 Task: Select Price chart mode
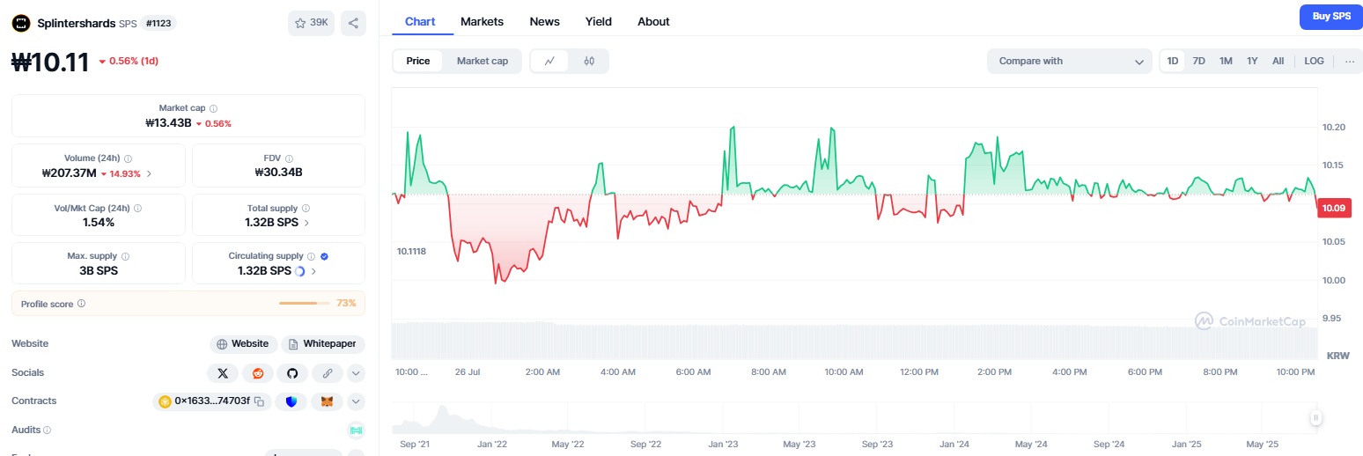tap(418, 61)
